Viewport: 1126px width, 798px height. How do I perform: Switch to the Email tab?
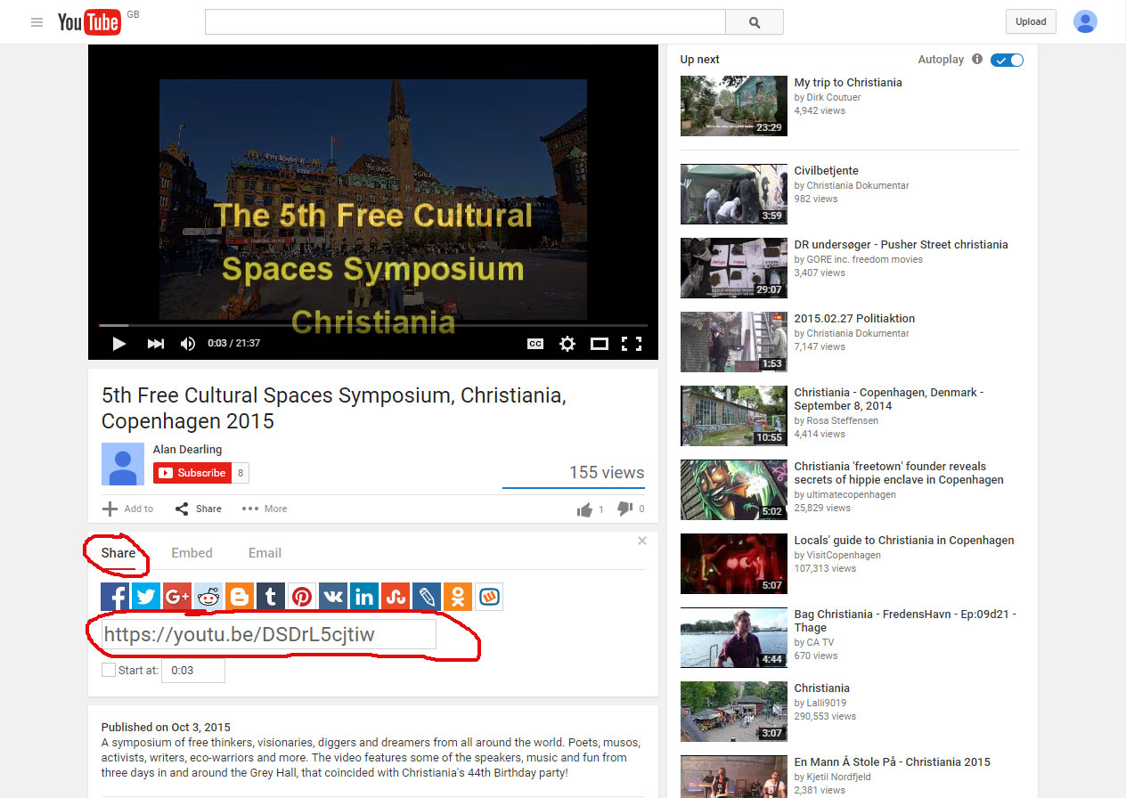pyautogui.click(x=265, y=553)
